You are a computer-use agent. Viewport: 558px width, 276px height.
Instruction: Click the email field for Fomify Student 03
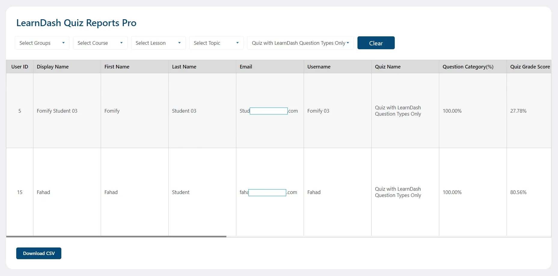268,111
